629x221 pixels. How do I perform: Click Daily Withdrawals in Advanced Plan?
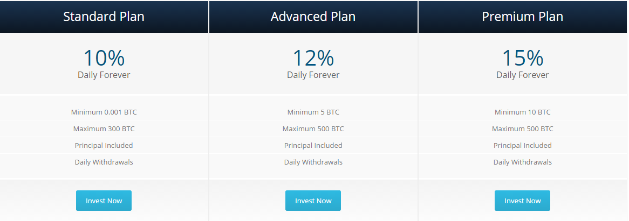(x=313, y=162)
